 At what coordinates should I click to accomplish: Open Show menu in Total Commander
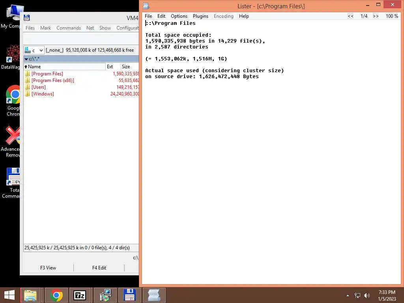coord(105,28)
